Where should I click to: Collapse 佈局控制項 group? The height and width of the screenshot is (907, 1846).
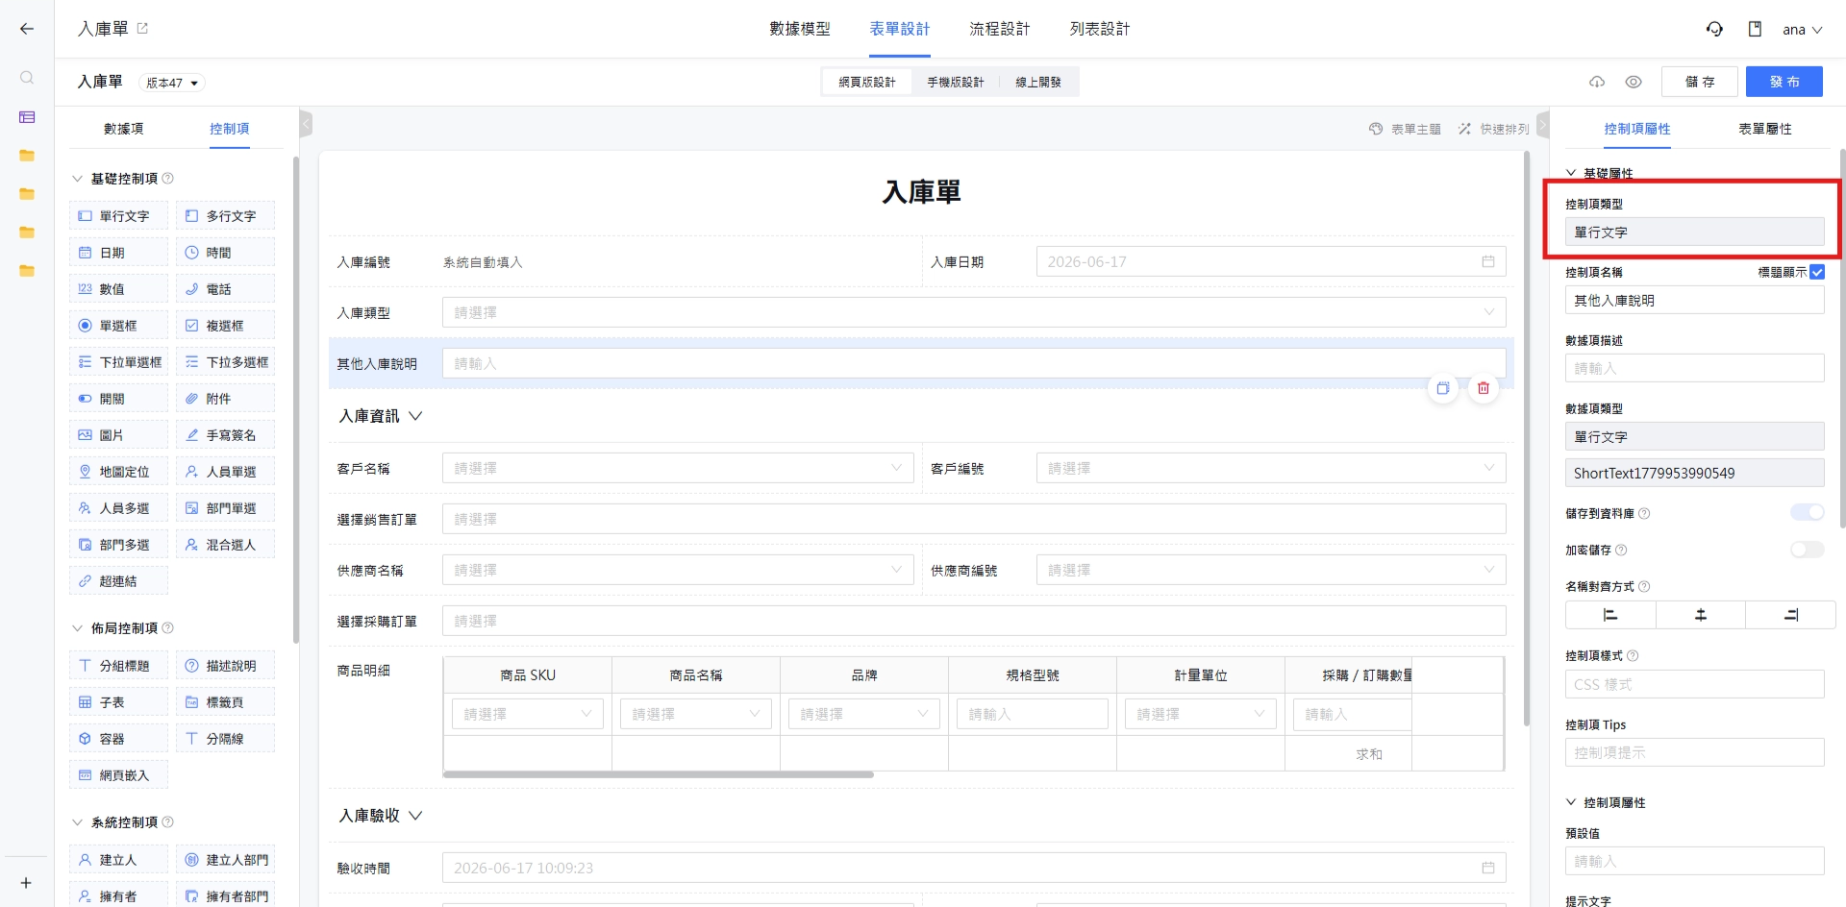78,628
